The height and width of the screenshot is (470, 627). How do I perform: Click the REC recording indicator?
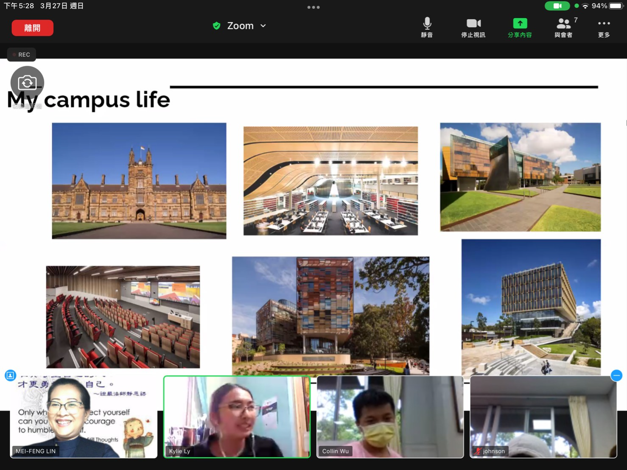click(22, 55)
